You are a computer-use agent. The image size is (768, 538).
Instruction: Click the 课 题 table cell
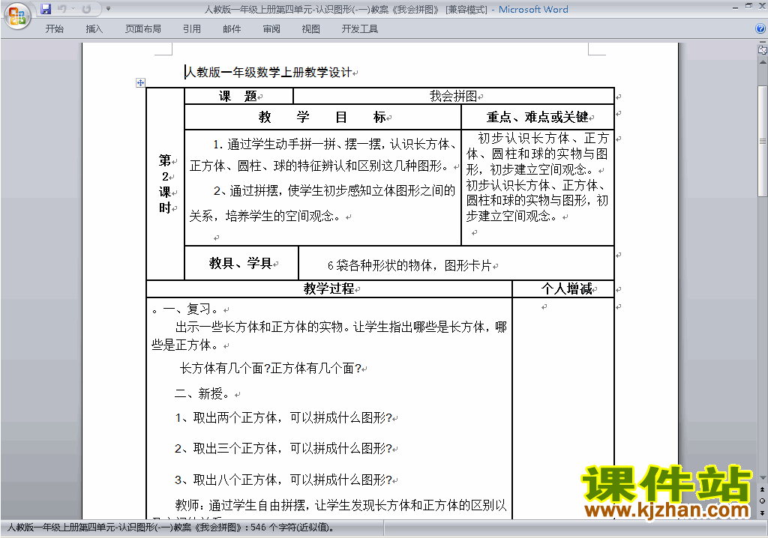238,96
